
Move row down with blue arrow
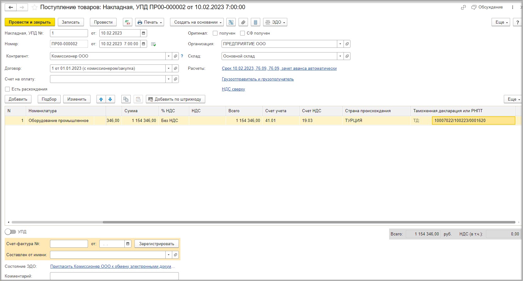[110, 99]
